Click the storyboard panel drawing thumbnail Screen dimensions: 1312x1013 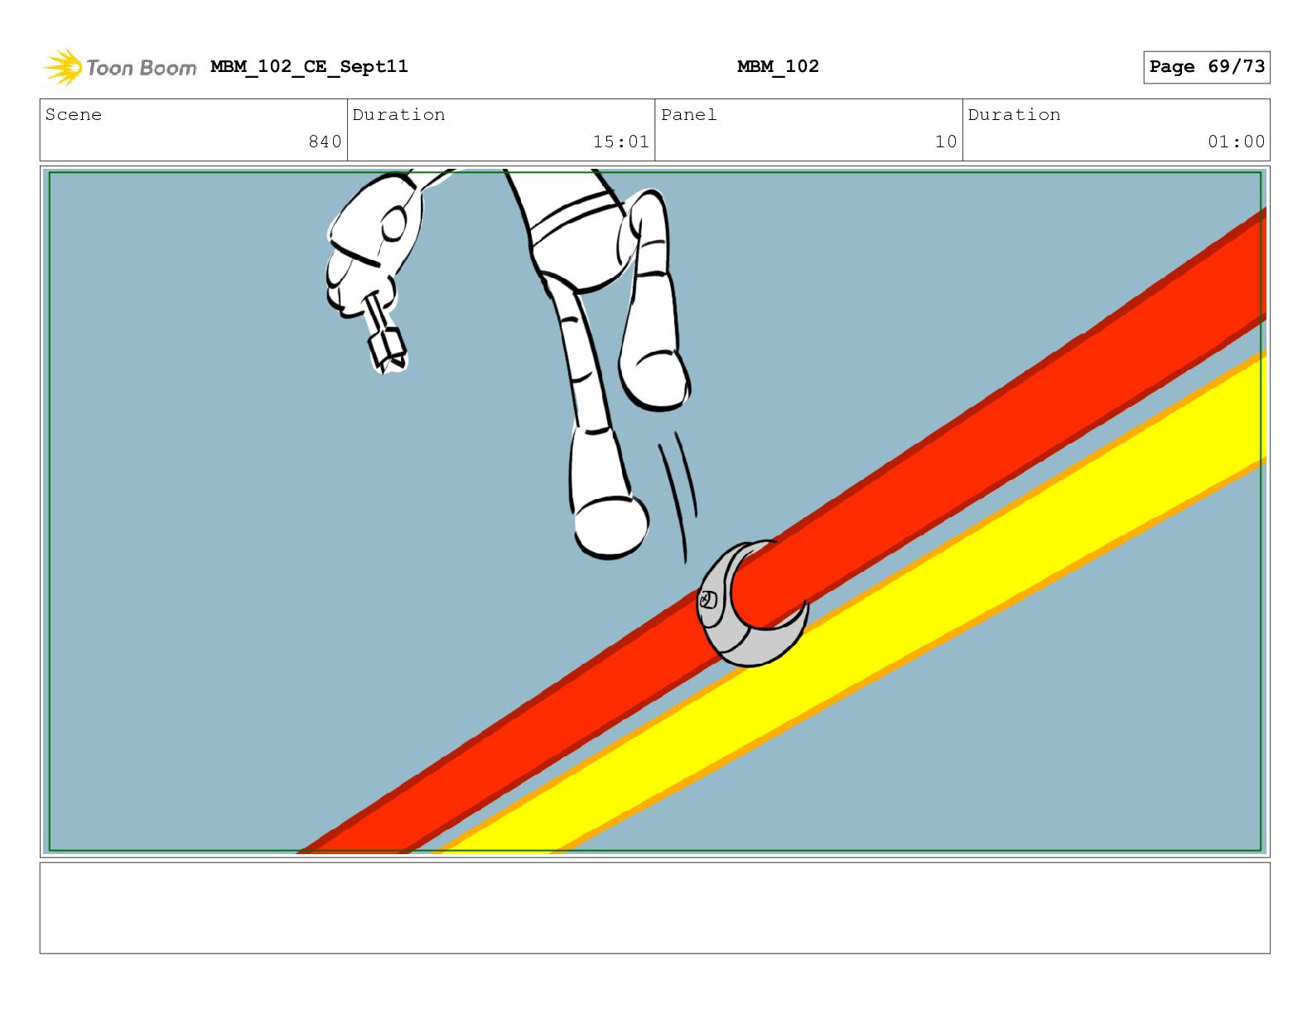click(654, 511)
